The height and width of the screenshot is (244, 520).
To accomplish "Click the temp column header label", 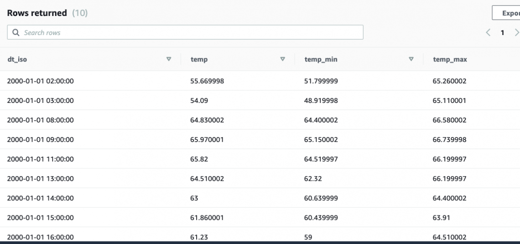I will pos(199,60).
